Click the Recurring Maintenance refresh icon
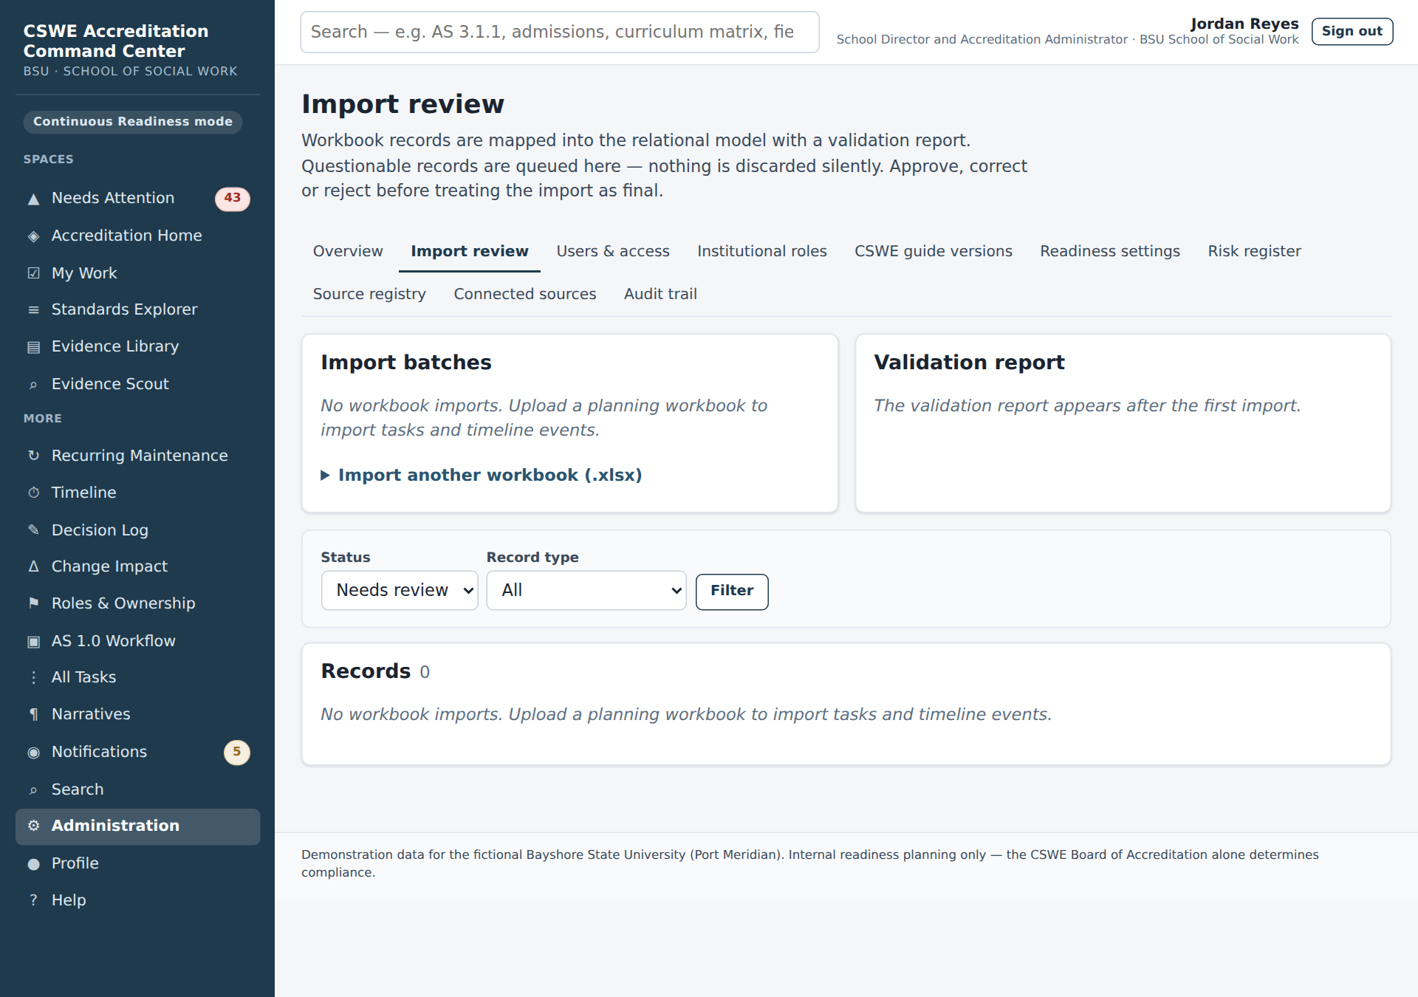 pyautogui.click(x=33, y=456)
